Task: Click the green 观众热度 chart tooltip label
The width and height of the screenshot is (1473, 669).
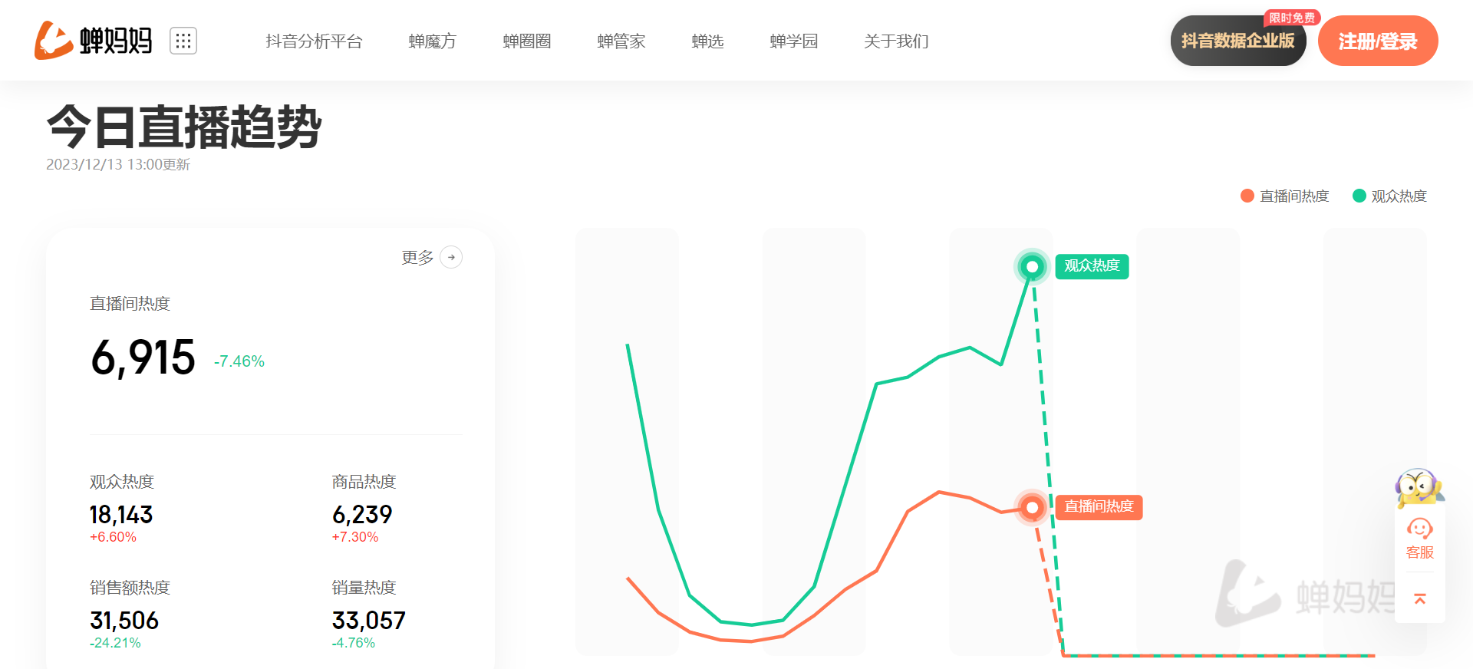Action: tap(1092, 266)
